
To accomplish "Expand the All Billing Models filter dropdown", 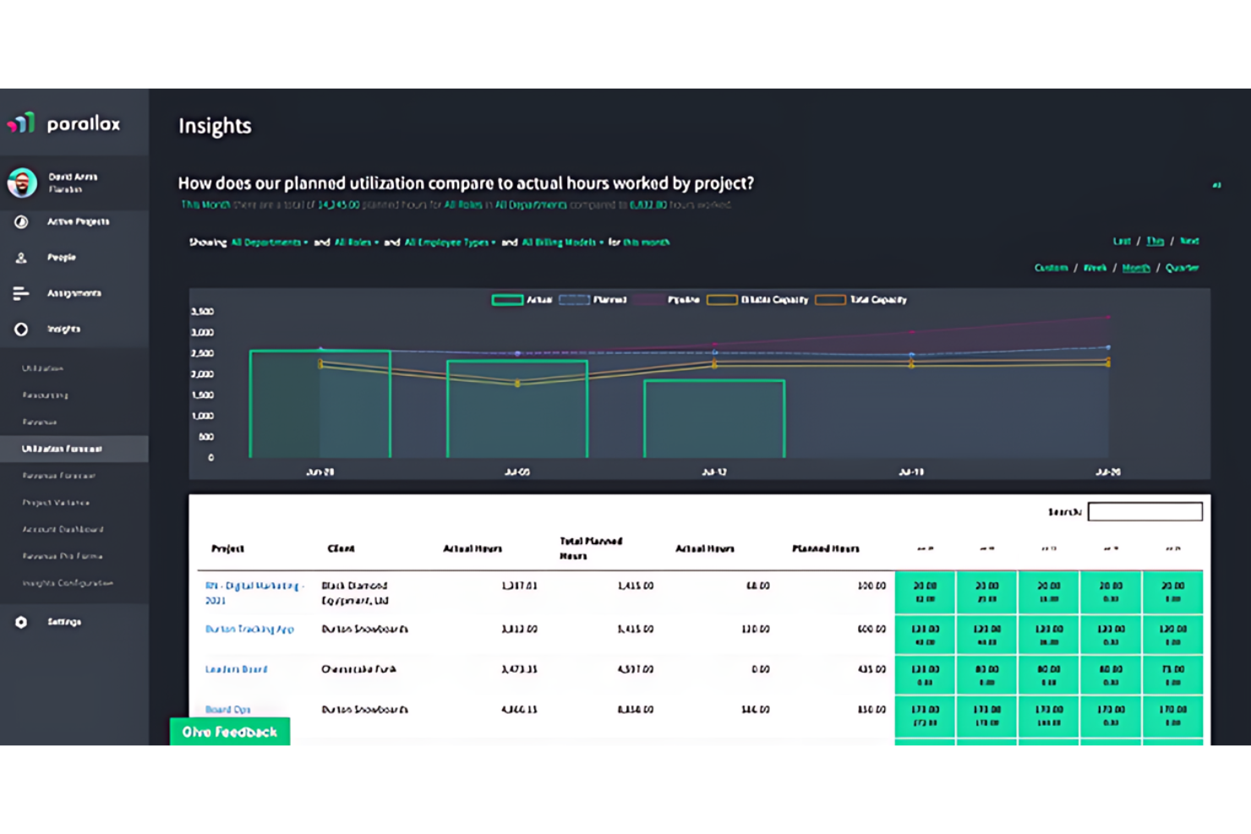I will 562,243.
